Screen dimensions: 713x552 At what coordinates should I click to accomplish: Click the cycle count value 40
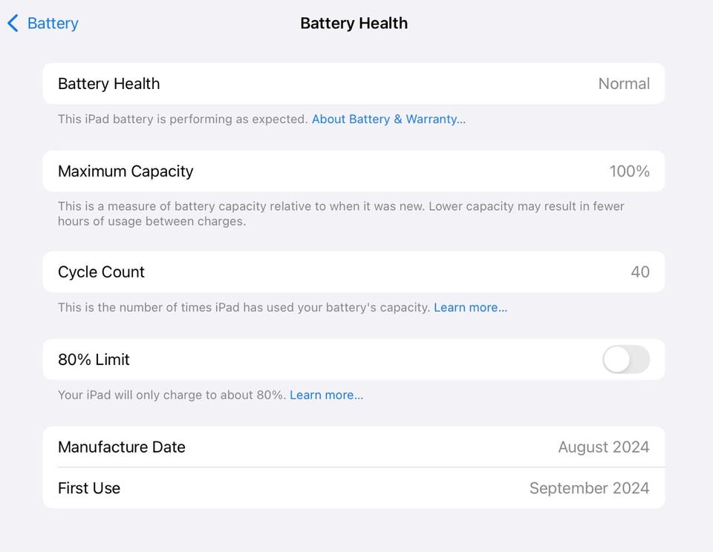[x=639, y=272]
